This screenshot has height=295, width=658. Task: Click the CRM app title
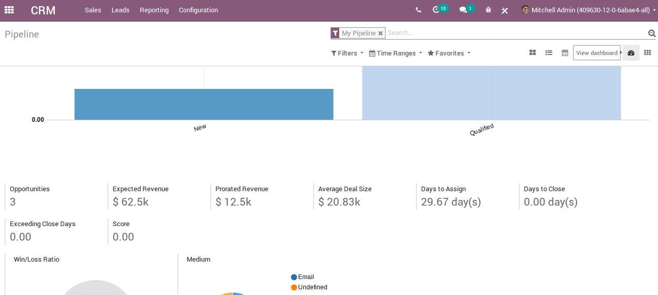pos(43,10)
